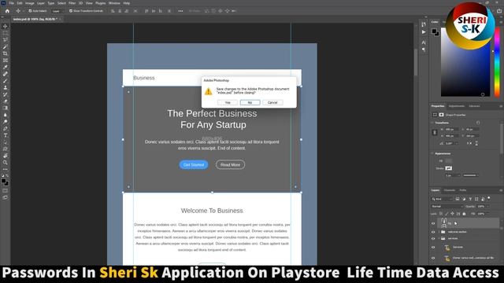
Task: Hide the 'services' group layer
Action: (x=433, y=238)
